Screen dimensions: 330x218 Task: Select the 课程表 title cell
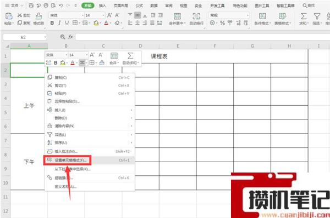click(x=159, y=56)
